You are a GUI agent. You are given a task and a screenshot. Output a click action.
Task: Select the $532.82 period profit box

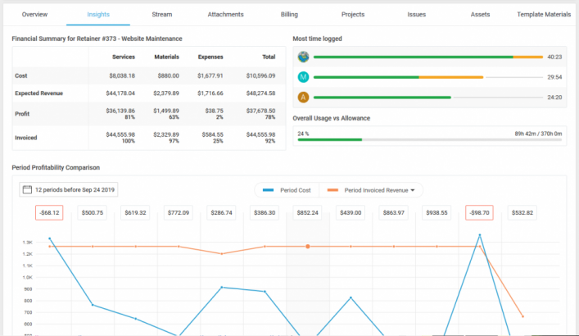522,212
